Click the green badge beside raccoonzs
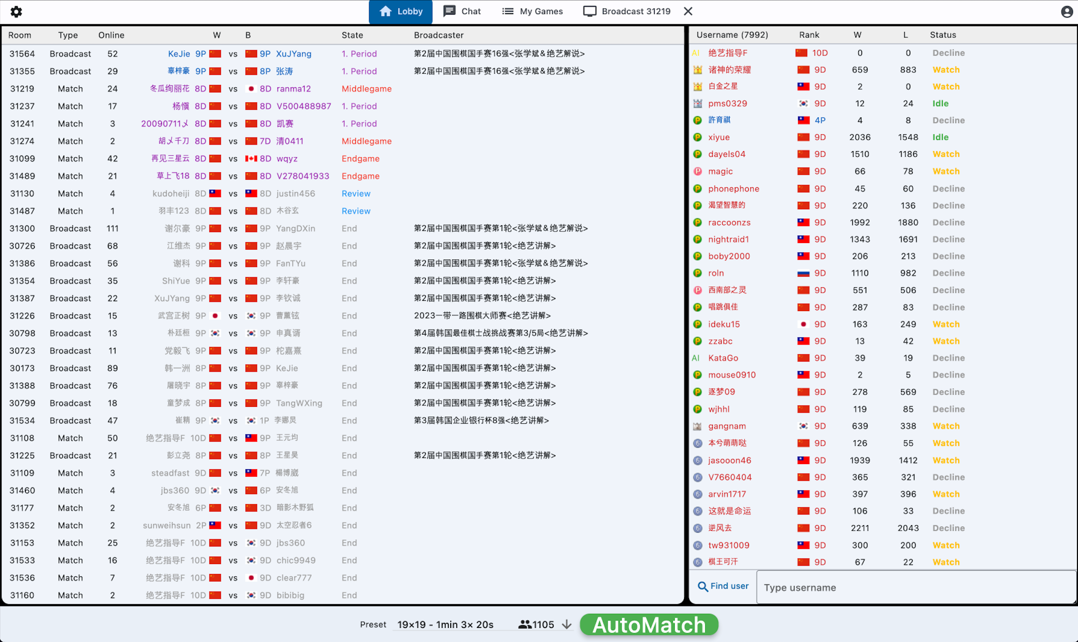Screen dimensions: 1078x642 click(697, 222)
